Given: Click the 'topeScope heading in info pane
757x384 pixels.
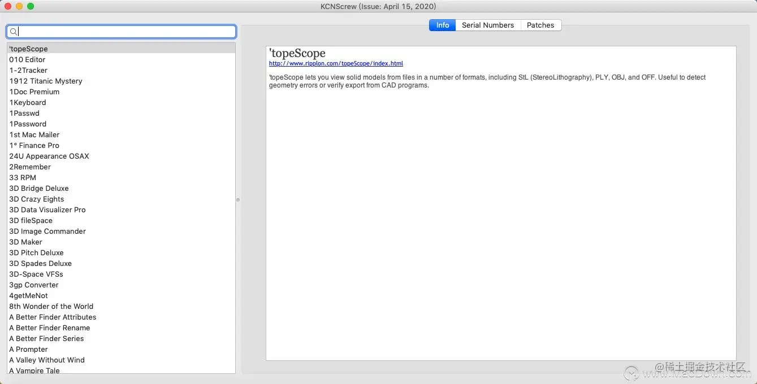Looking at the screenshot, I should click(x=297, y=54).
